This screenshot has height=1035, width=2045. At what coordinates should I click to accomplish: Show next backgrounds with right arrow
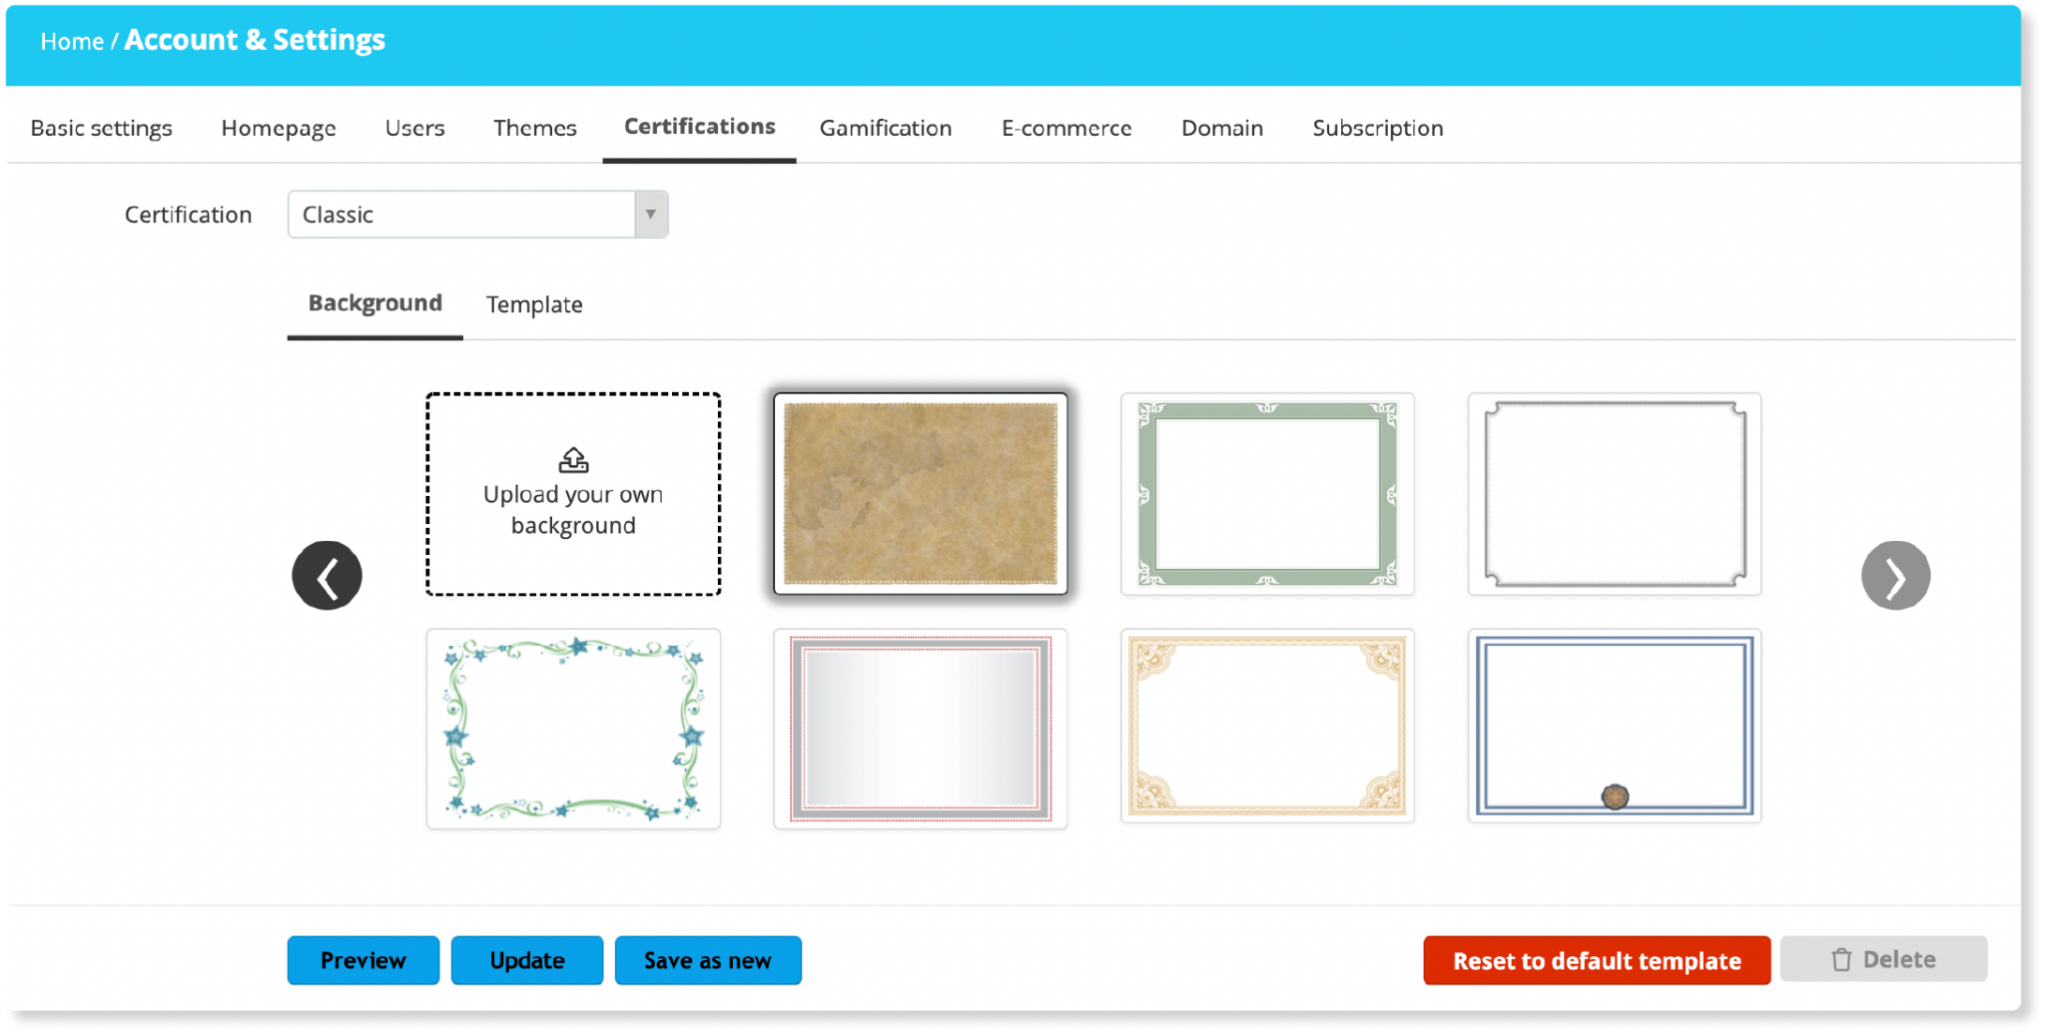pos(1894,576)
